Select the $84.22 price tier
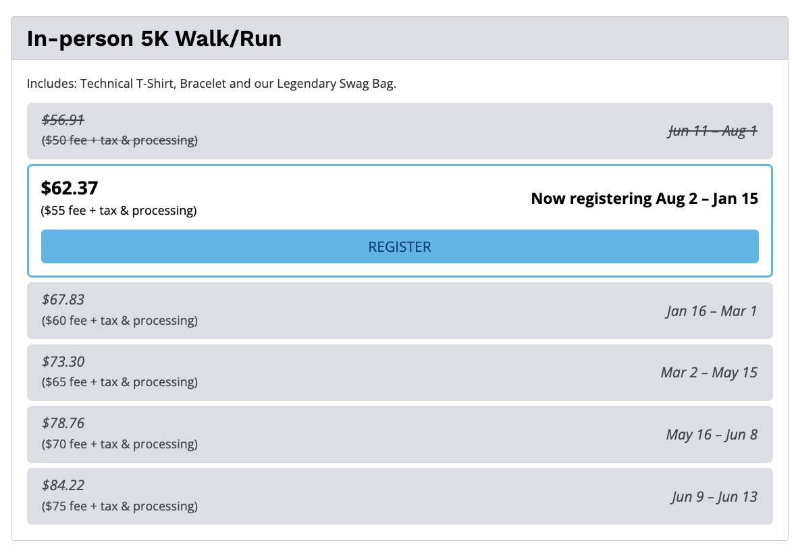The height and width of the screenshot is (553, 796). coord(63,485)
